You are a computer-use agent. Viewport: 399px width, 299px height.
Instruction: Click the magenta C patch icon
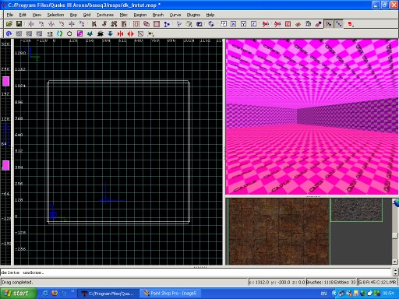click(79, 33)
